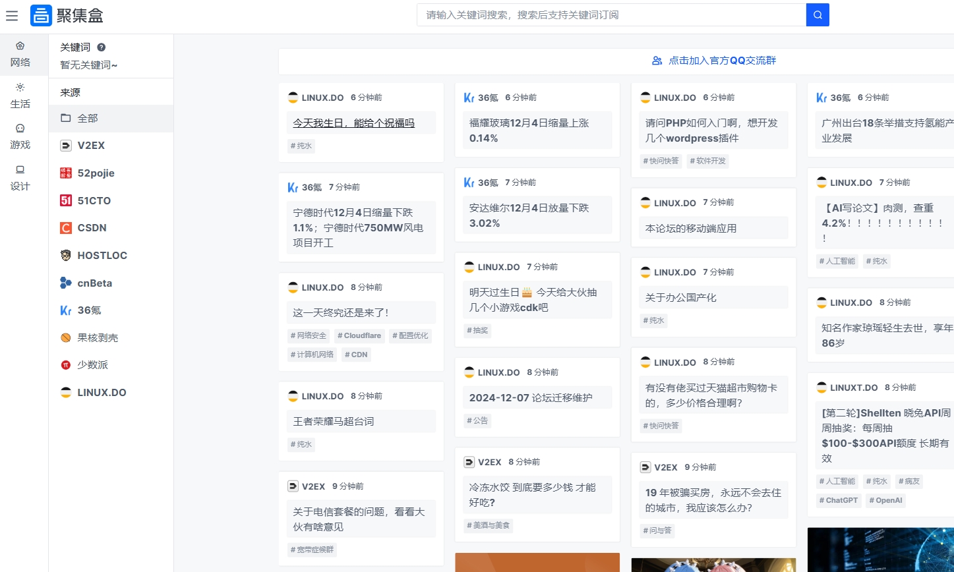Image resolution: width=954 pixels, height=572 pixels.
Task: Click the 果核剥壳 source icon
Action: pos(66,337)
